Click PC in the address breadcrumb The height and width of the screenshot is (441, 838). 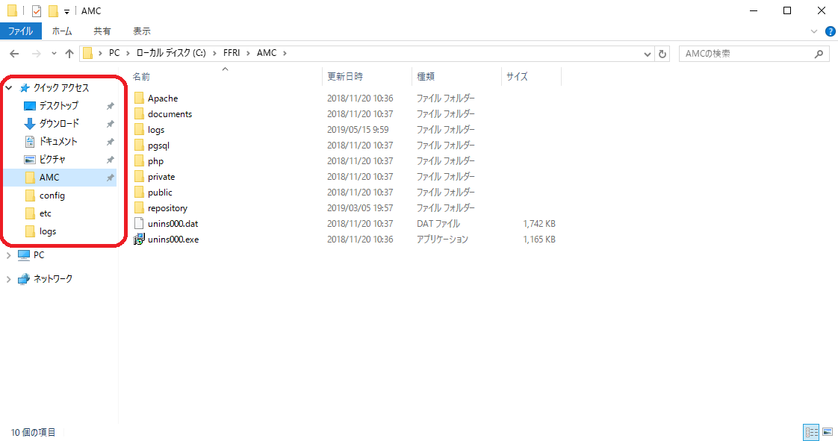[x=114, y=53]
